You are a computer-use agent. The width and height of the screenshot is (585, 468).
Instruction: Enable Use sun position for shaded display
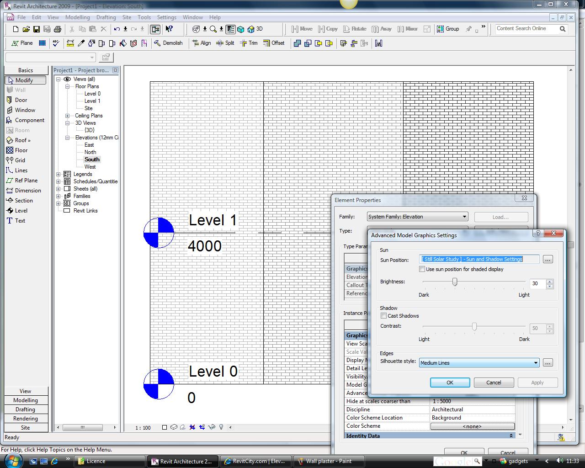[x=422, y=269]
